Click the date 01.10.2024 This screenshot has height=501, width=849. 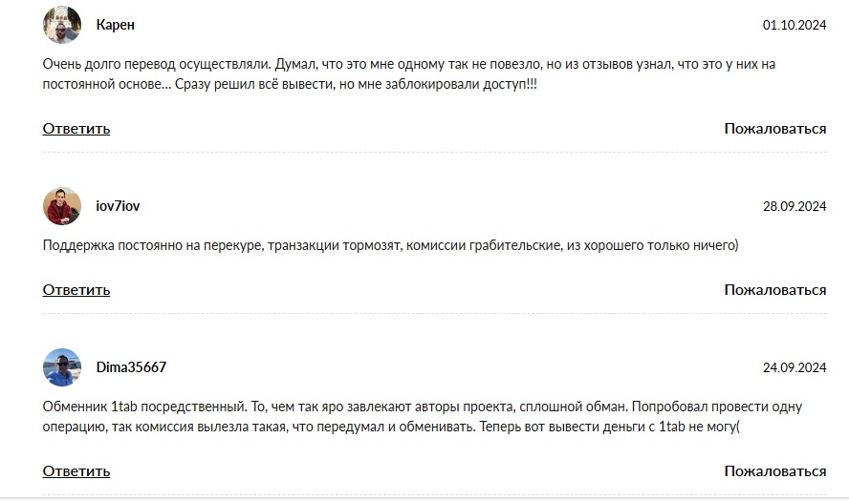pos(795,25)
